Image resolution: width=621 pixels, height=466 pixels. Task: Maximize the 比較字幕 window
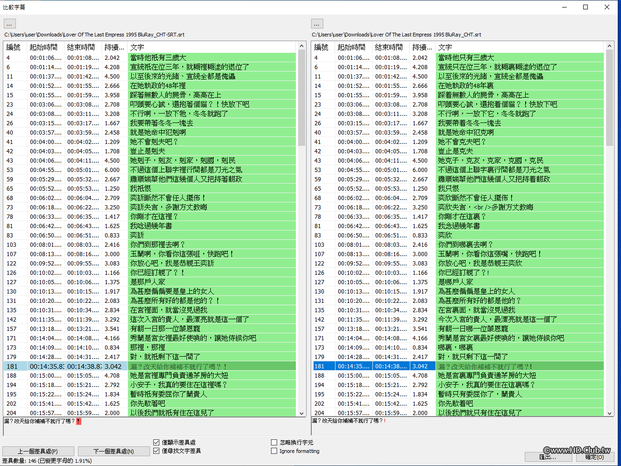pyautogui.click(x=585, y=7)
